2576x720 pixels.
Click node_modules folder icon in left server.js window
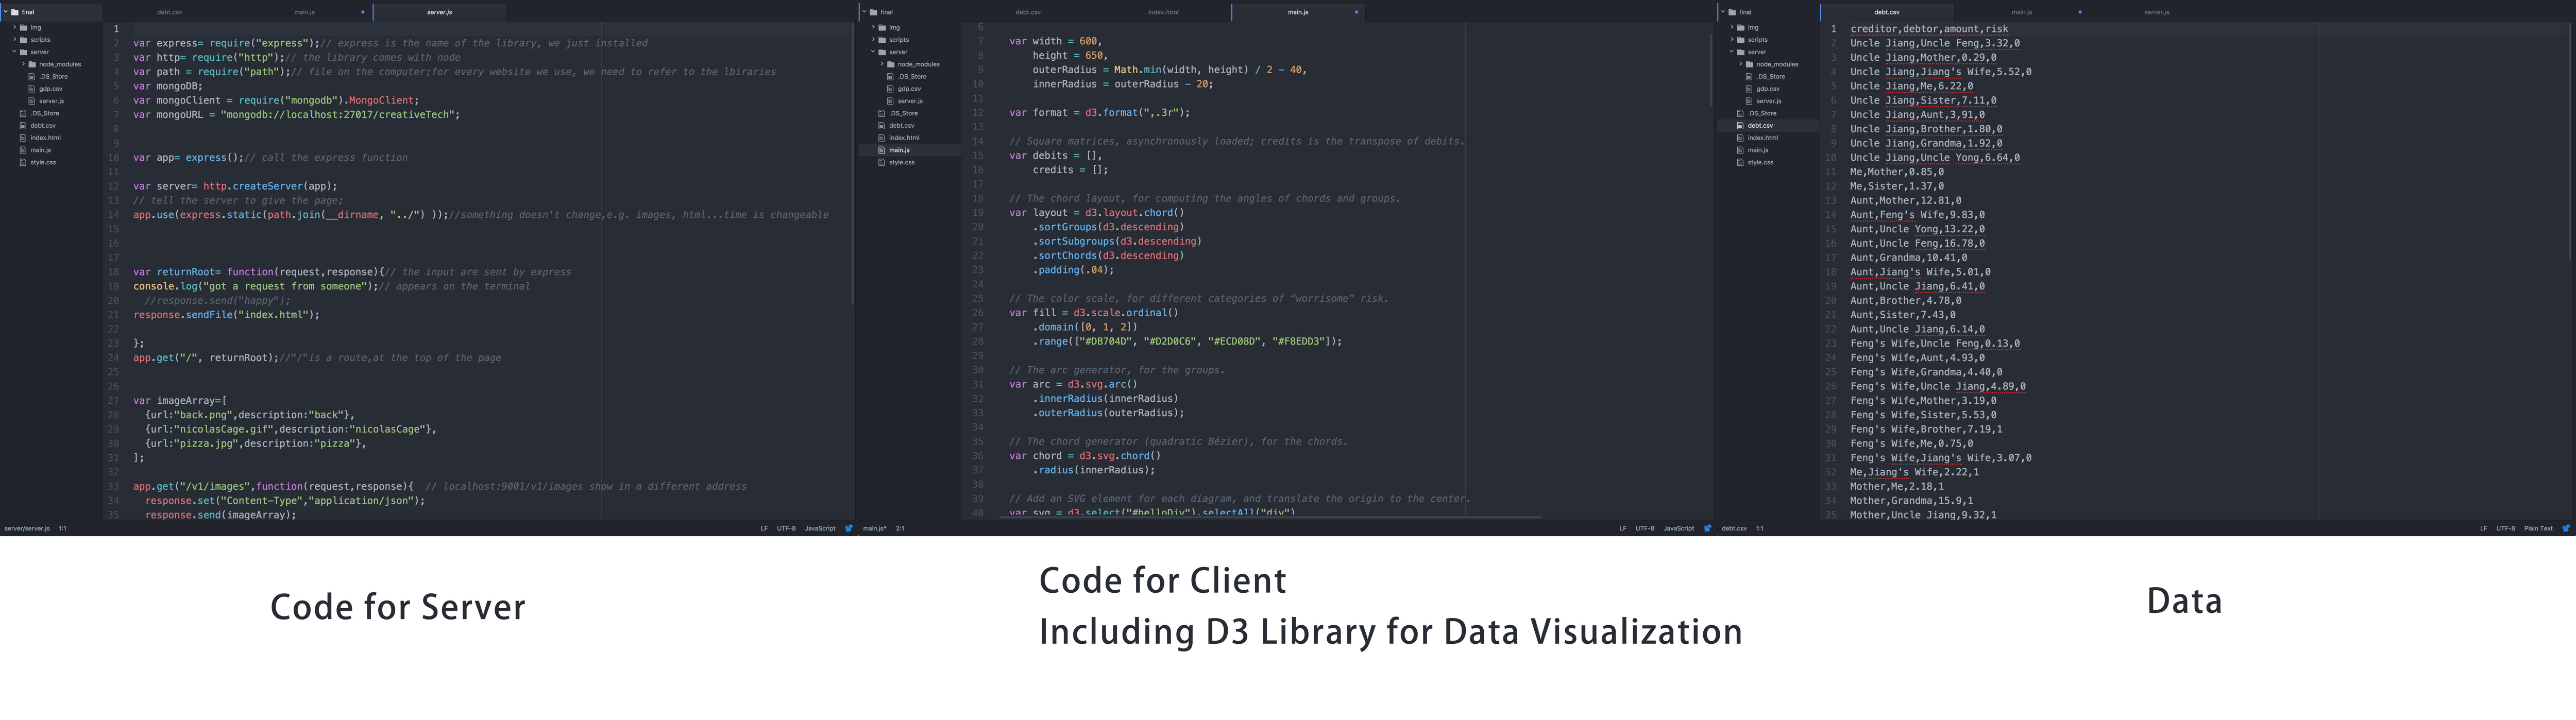pos(33,64)
